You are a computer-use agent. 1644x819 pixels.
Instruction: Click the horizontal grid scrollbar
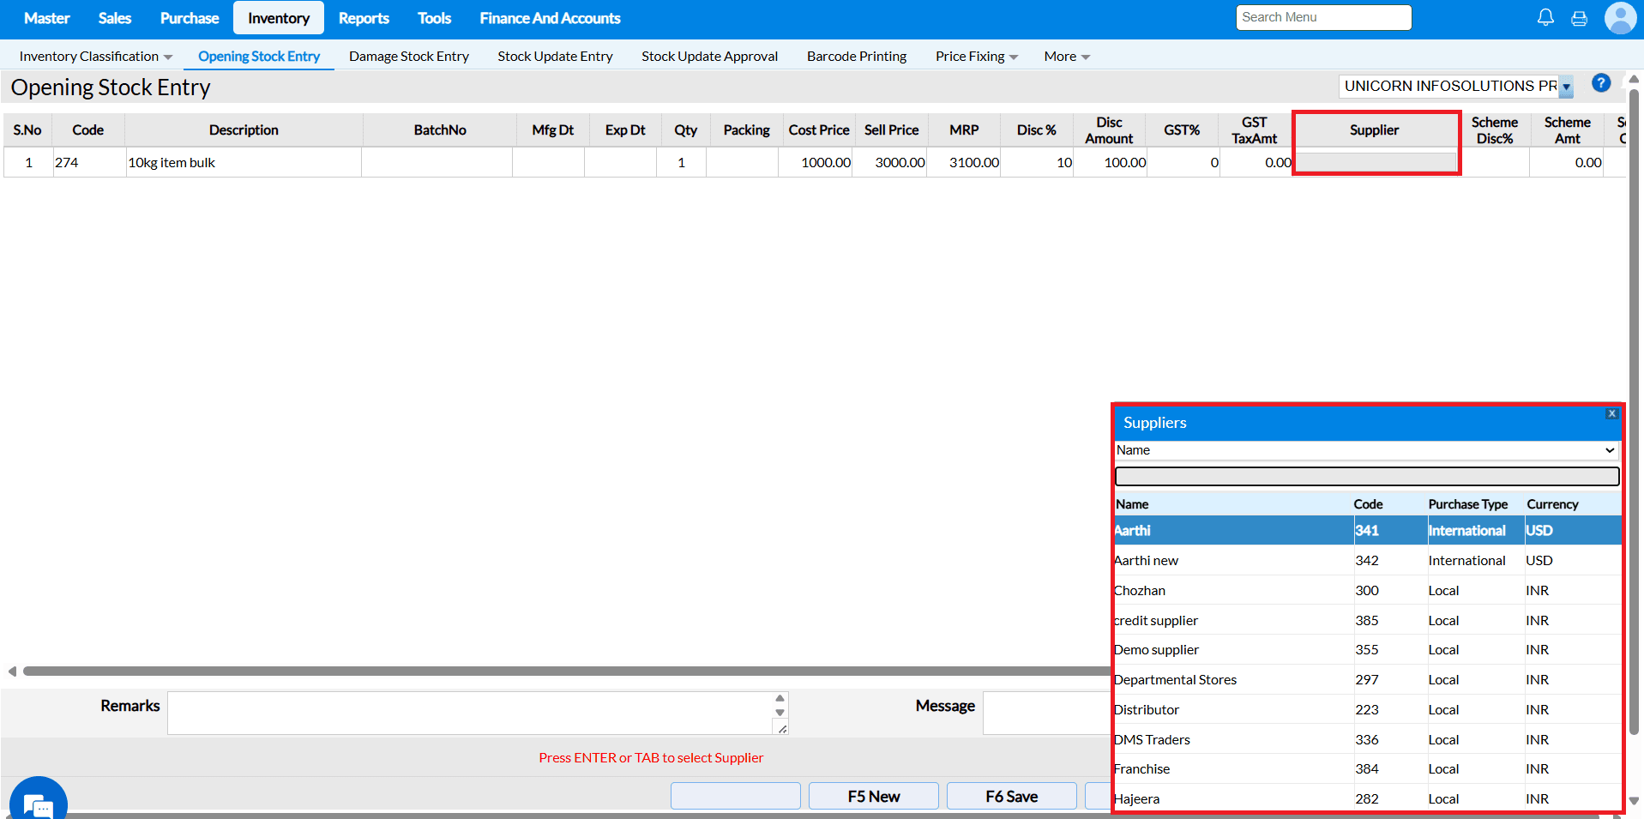(566, 671)
